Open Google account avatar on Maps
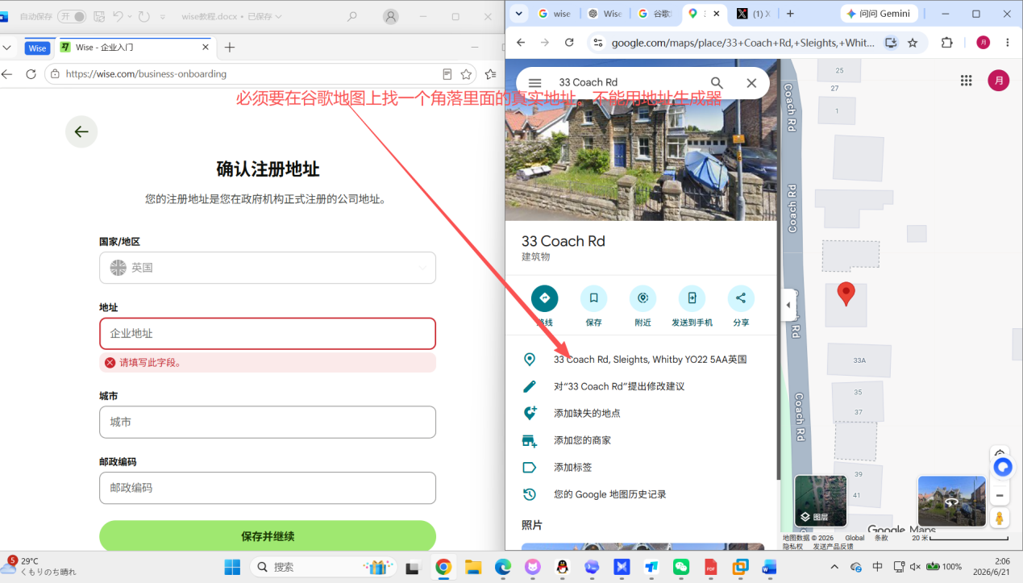This screenshot has width=1023, height=583. coord(999,81)
